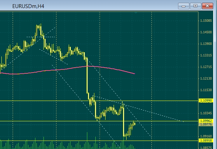Click the 1.12130 price scale value
The height and width of the screenshot is (149, 217).
tap(206, 79)
